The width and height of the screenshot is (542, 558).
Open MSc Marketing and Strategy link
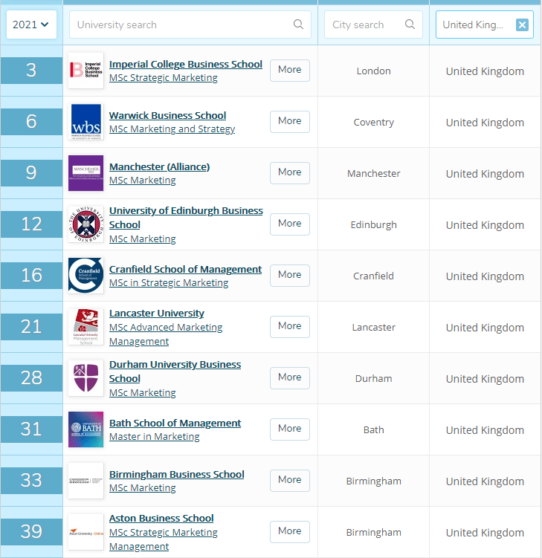172,129
